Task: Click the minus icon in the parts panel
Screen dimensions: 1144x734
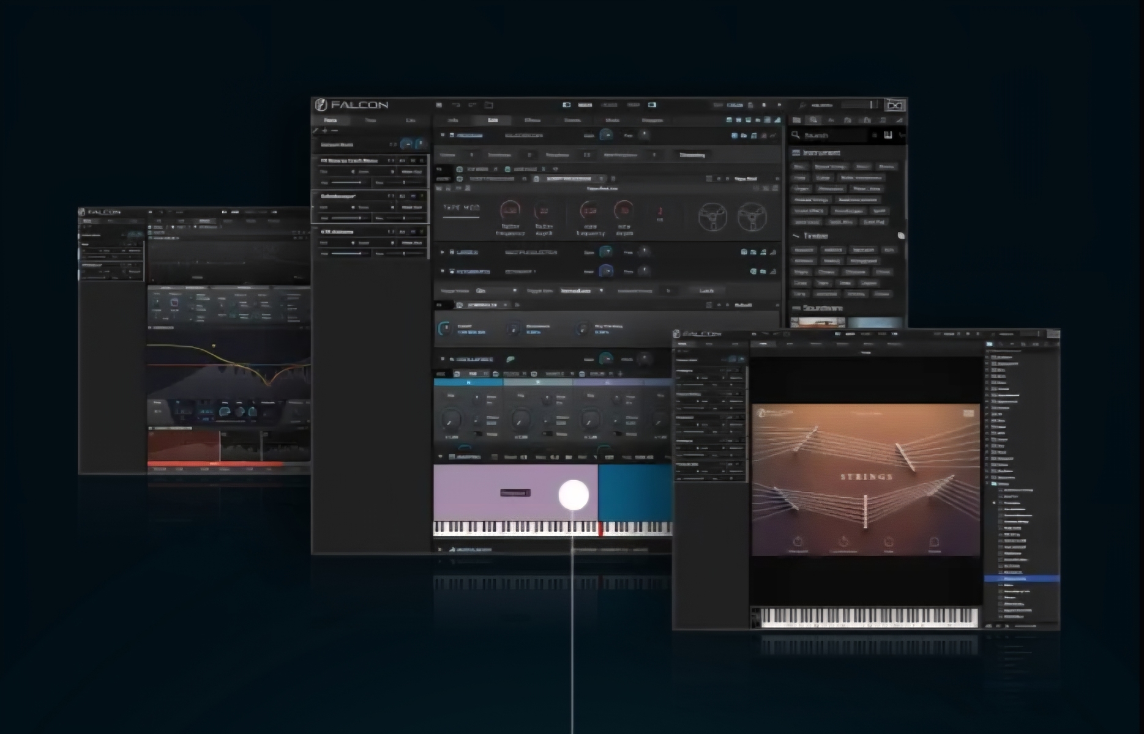Action: coord(335,130)
